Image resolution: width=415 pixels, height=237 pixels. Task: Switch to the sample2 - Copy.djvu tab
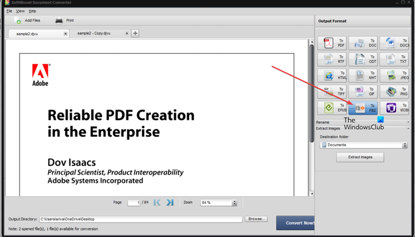[x=100, y=33]
